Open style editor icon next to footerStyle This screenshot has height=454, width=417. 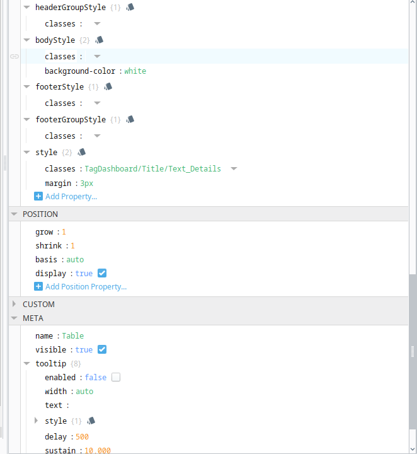coord(108,86)
